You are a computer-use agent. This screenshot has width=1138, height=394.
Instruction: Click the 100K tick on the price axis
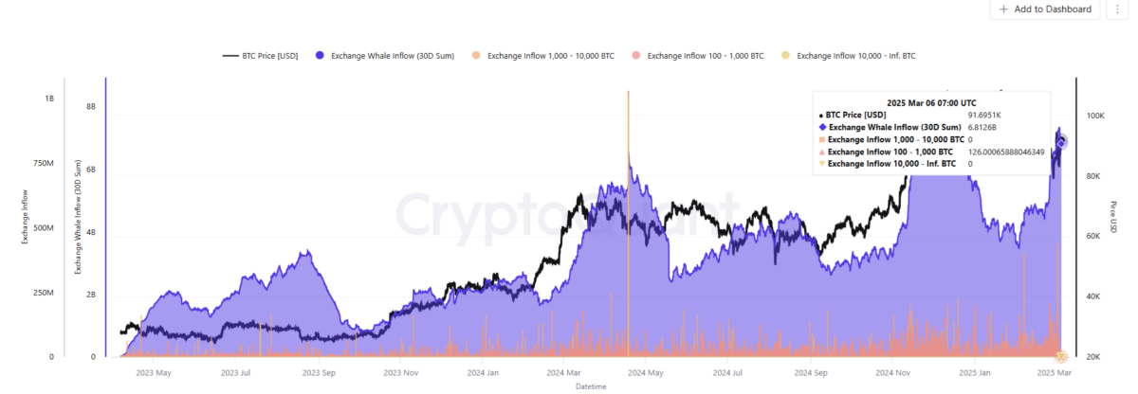pos(1095,116)
